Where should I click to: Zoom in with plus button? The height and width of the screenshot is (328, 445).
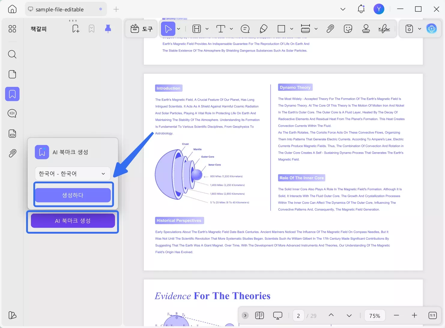point(414,315)
